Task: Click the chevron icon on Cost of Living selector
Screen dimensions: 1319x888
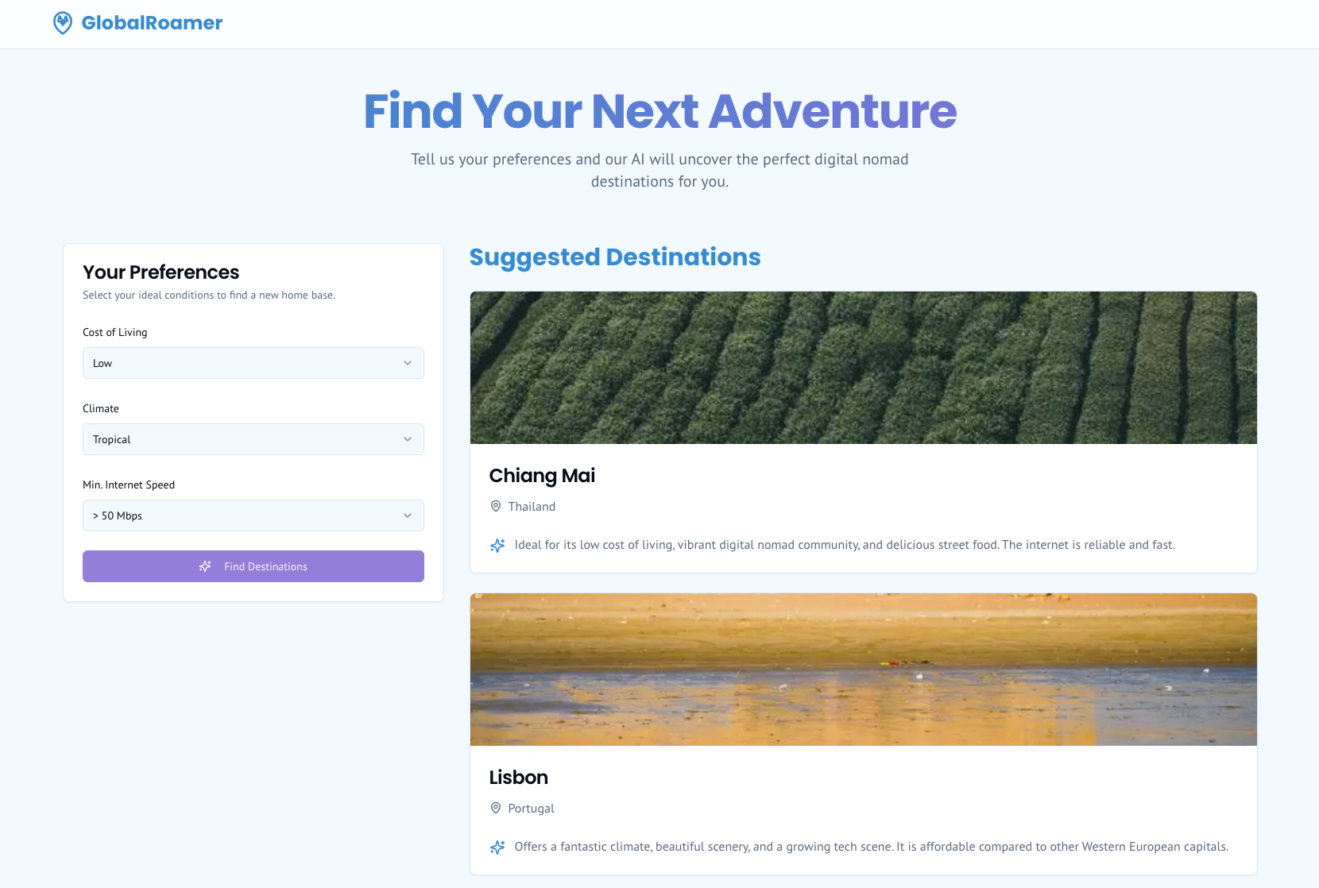Action: (408, 363)
